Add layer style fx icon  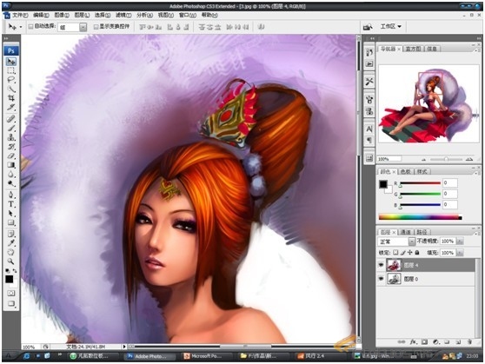(414, 341)
